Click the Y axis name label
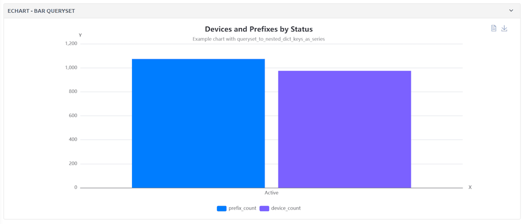Image resolution: width=524 pixels, height=224 pixels. [x=80, y=35]
